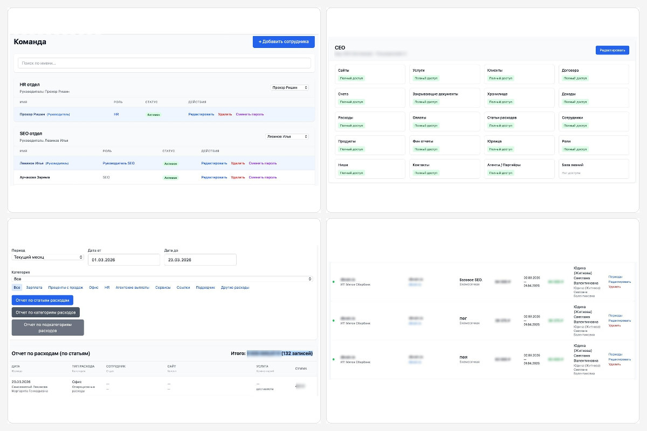Click "Редактировать" for Прохор Ришин
The width and height of the screenshot is (647, 431).
(x=201, y=114)
